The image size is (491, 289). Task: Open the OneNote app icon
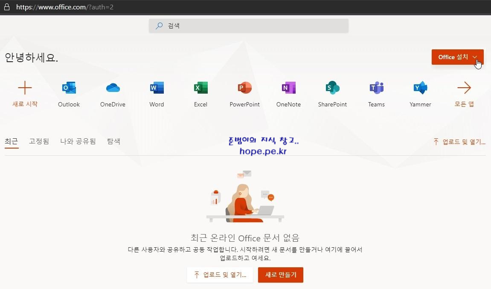click(x=288, y=88)
